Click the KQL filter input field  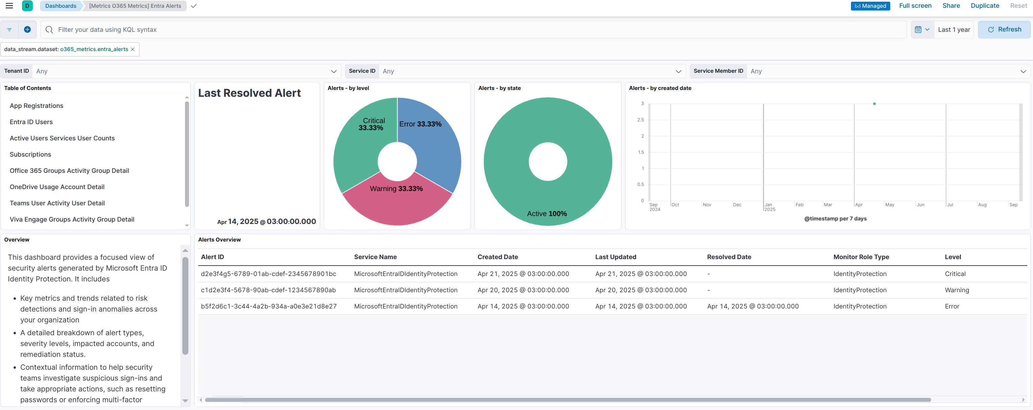coord(281,29)
